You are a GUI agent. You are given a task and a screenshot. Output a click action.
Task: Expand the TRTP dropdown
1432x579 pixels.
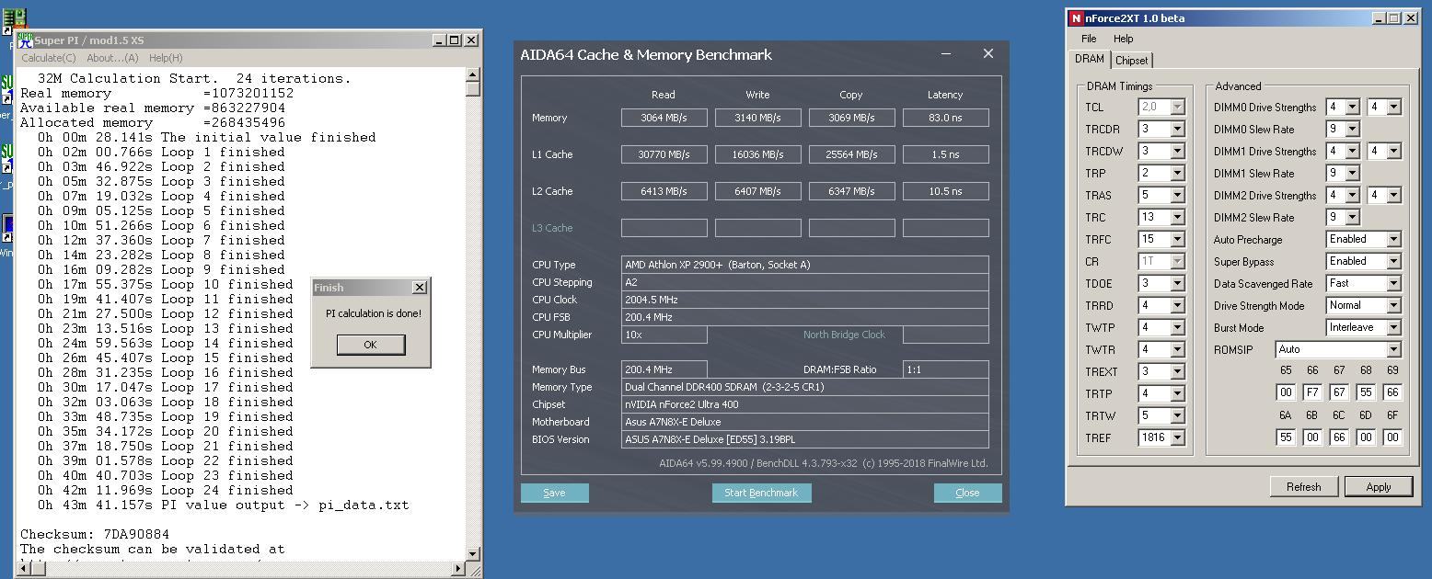(1177, 394)
